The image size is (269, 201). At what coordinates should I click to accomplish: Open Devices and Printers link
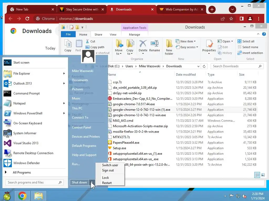coord(86,137)
